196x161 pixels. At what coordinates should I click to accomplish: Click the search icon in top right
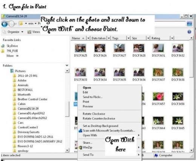[189, 23]
